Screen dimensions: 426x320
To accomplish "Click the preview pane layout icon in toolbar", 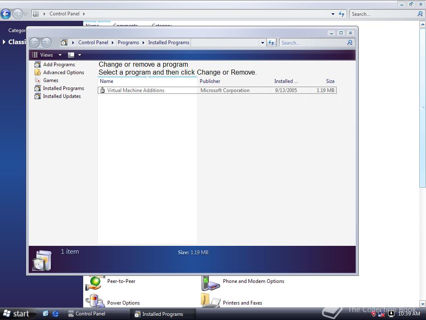I will point(71,55).
